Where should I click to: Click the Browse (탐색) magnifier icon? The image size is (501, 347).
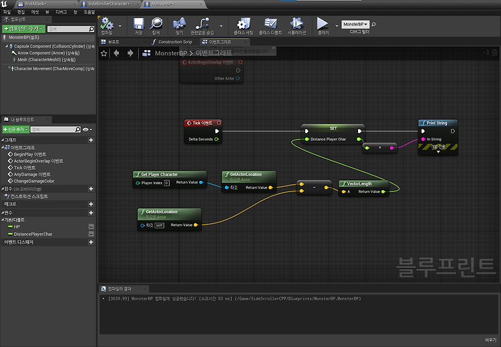156,23
